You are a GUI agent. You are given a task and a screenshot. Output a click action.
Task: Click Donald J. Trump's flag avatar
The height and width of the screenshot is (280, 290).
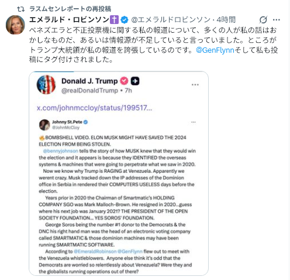(x=46, y=84)
